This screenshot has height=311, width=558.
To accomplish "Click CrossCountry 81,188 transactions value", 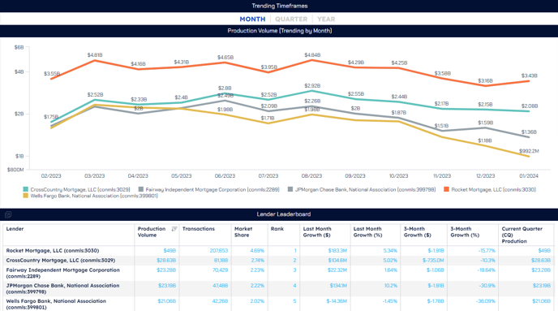I will point(221,261).
